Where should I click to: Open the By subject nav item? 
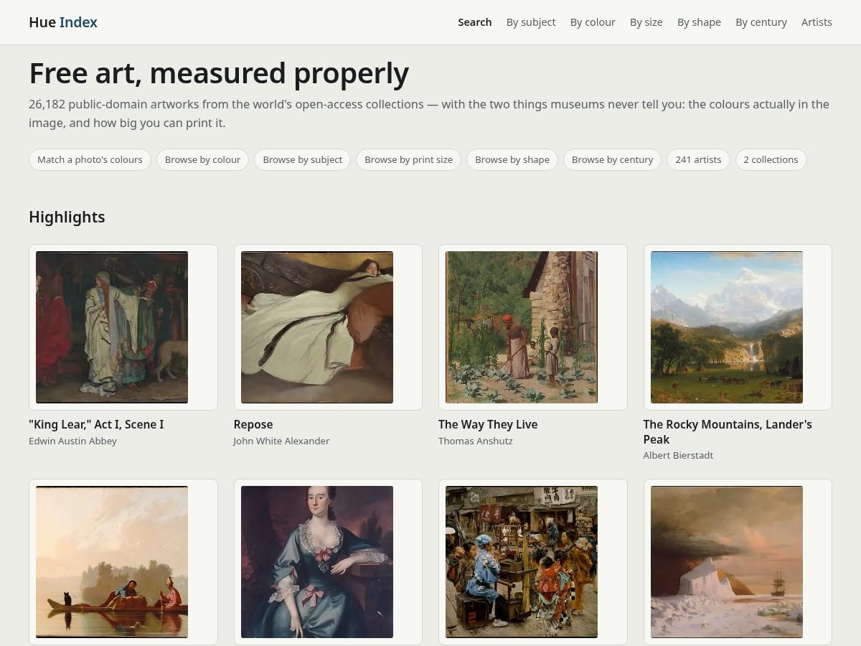click(531, 22)
